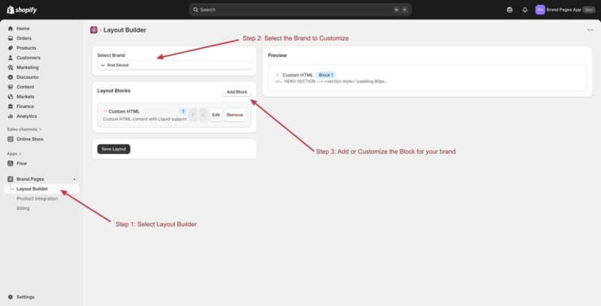Click the Online Store icon
Screen dimensions: 601x306
tap(11, 139)
